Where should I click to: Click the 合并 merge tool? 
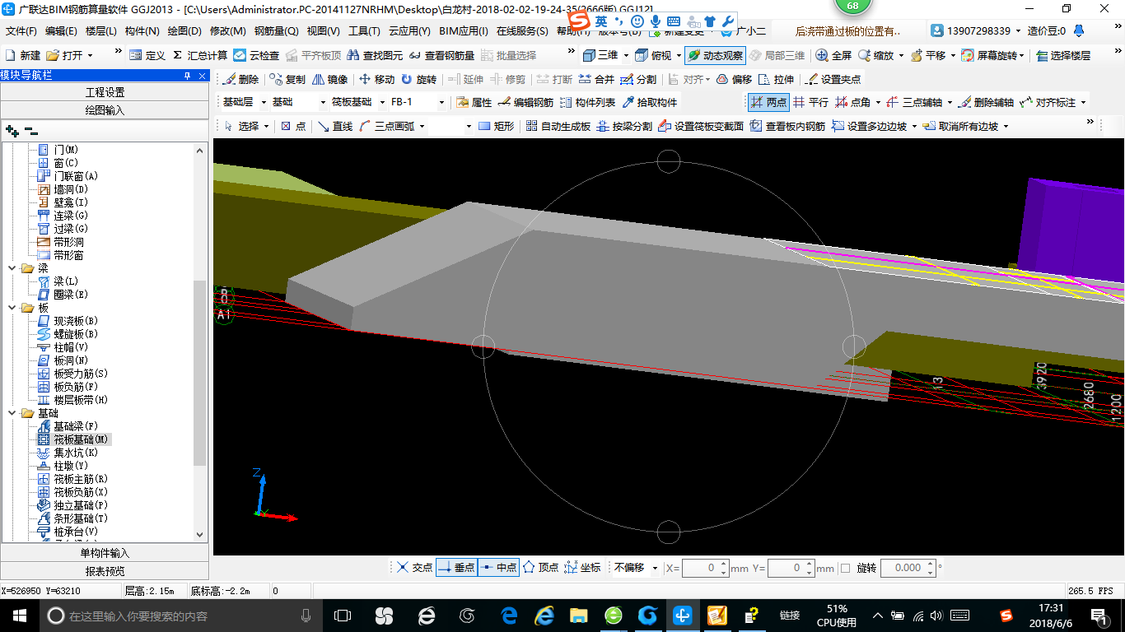[596, 80]
